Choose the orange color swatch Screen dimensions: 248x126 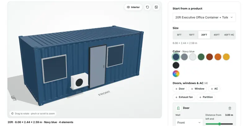click(218, 57)
